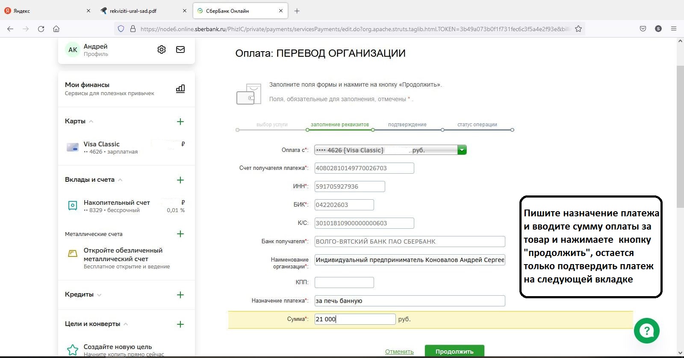This screenshot has width=684, height=358.
Task: Click the К/С input field
Action: [x=364, y=223]
